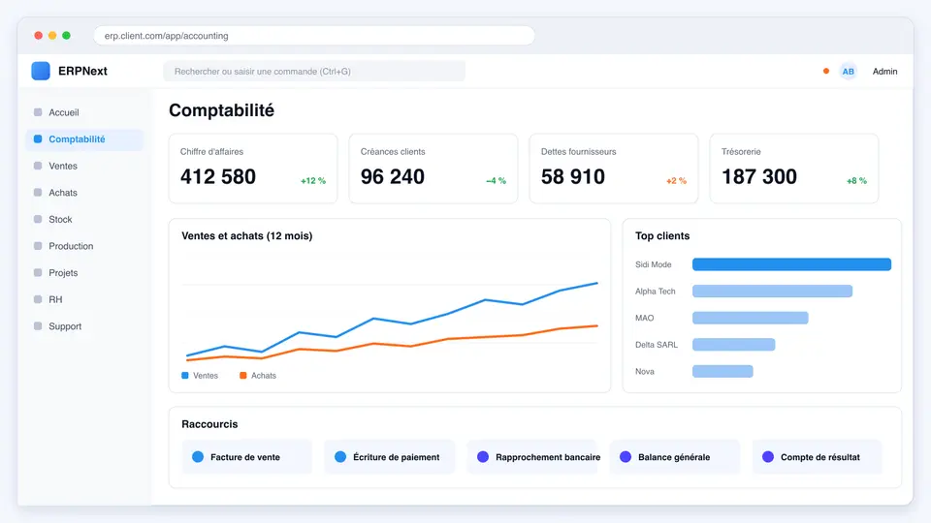Click the Facture de vente circle icon
This screenshot has width=931, height=523.
198,456
